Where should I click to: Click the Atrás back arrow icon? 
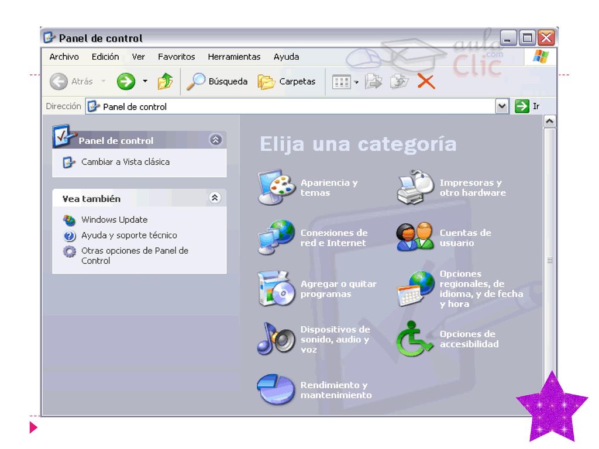[58, 81]
